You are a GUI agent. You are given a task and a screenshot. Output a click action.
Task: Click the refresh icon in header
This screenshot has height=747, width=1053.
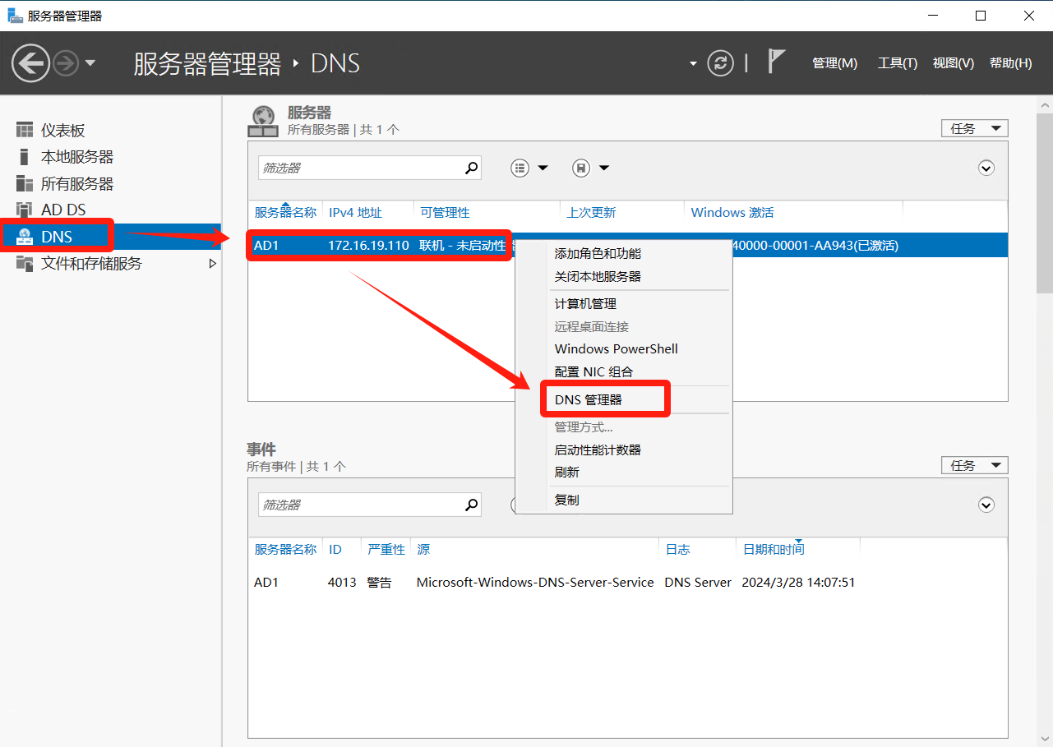tap(720, 63)
